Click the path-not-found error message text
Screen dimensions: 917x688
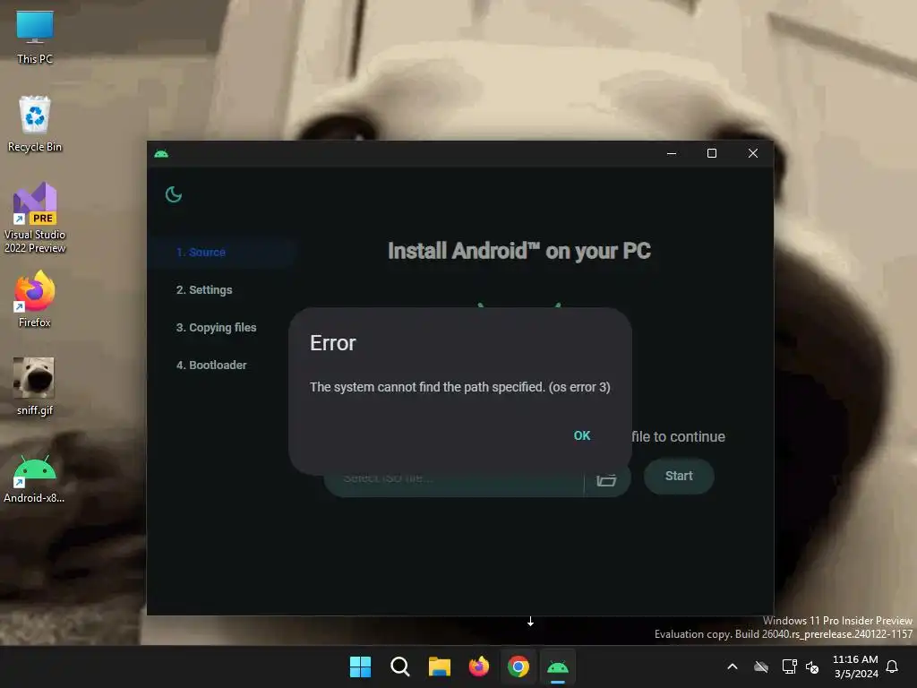[x=460, y=387]
